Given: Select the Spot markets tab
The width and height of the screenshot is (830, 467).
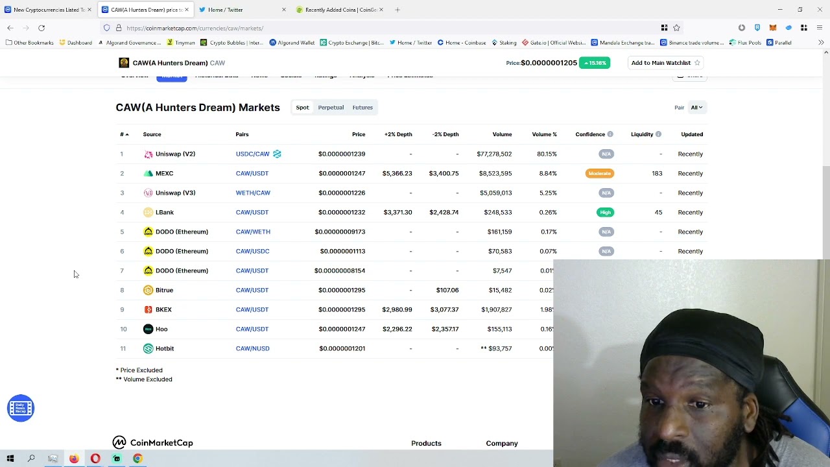Looking at the screenshot, I should coord(302,108).
